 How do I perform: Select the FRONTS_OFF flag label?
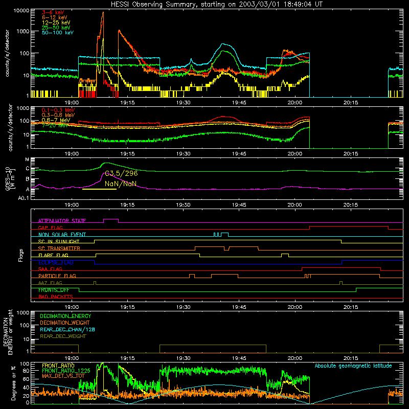(x=54, y=290)
